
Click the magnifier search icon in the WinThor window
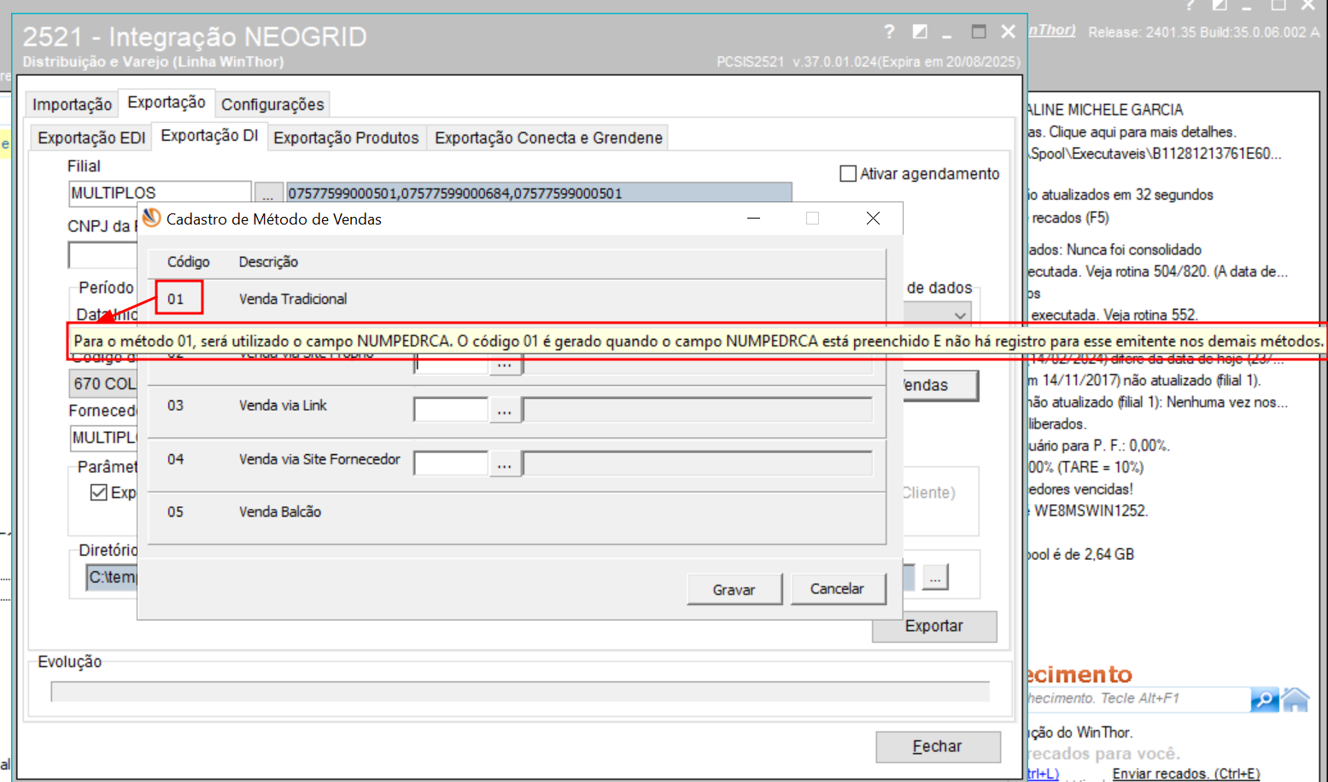coord(1264,699)
